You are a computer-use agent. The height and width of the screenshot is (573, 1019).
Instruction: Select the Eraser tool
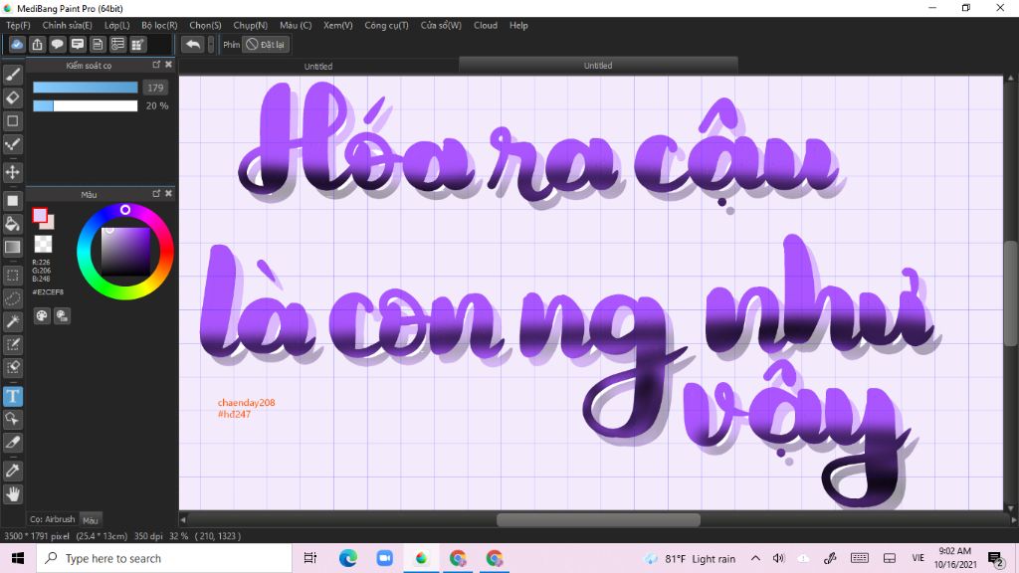(12, 98)
